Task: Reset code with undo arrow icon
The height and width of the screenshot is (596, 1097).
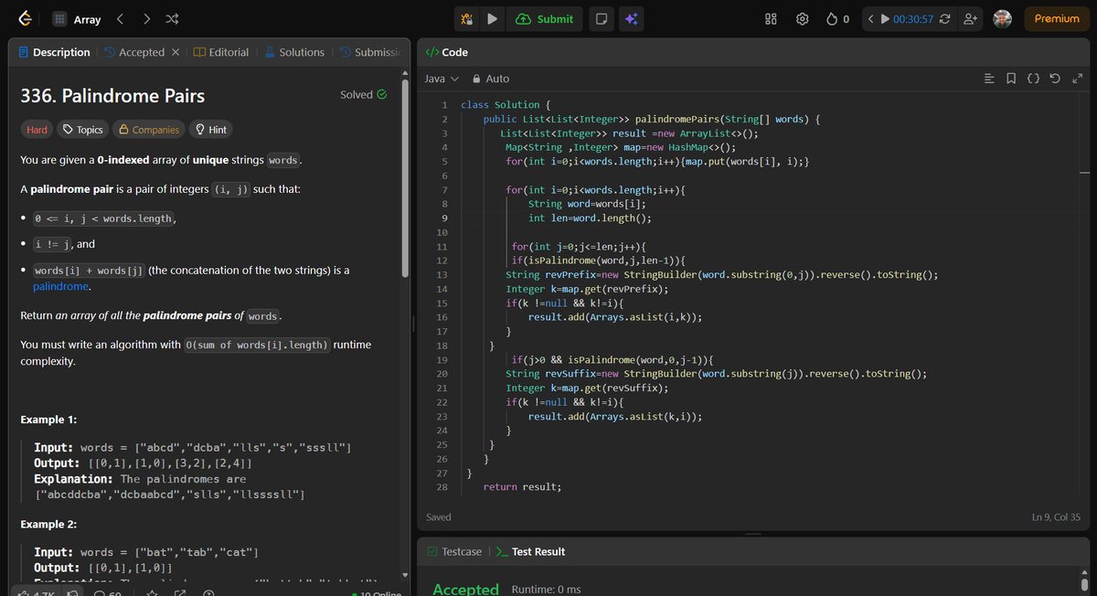Action: pos(1055,79)
